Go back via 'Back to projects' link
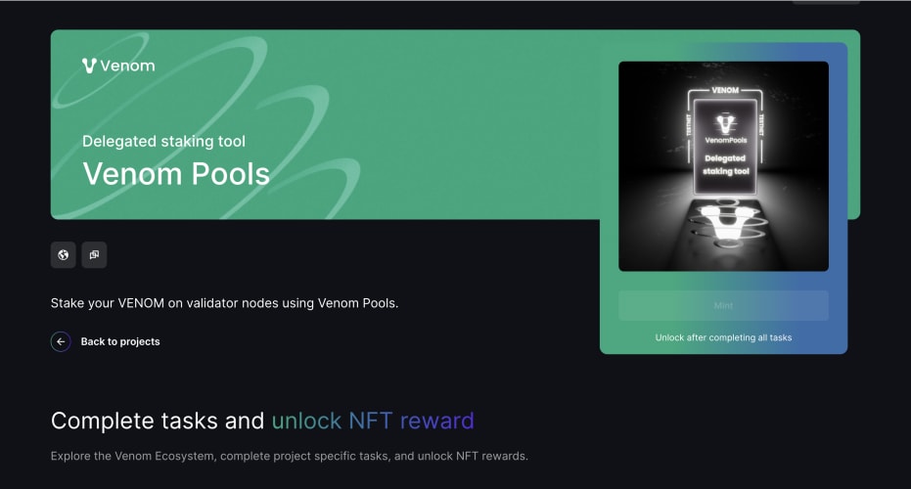911x489 pixels. pos(120,341)
